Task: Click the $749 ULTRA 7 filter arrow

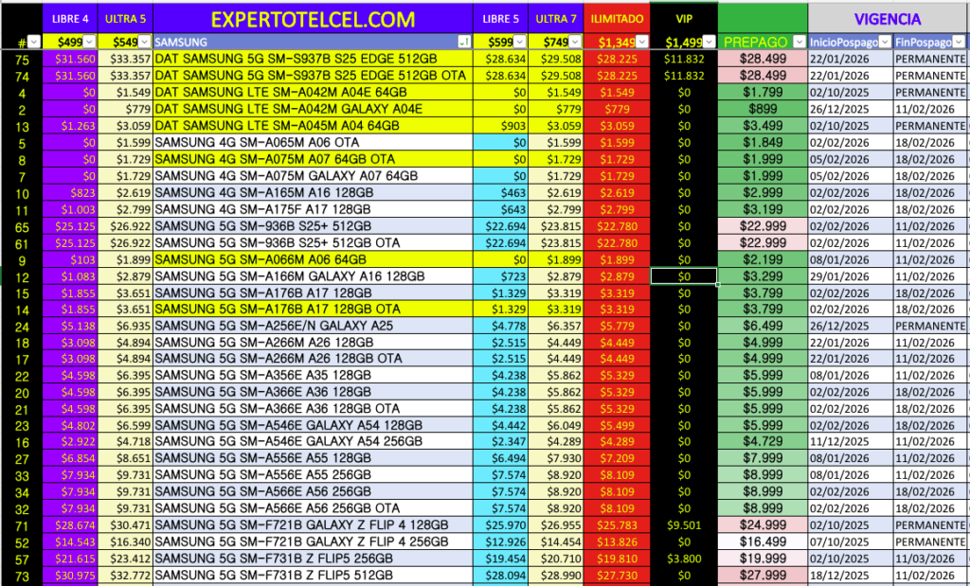Action: (575, 42)
